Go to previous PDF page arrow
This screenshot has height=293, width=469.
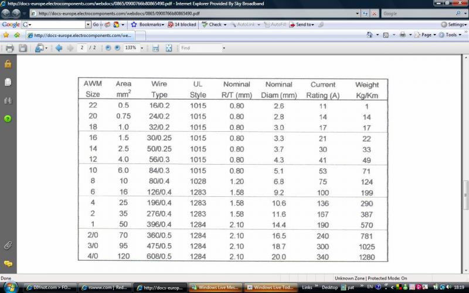pos(59,47)
